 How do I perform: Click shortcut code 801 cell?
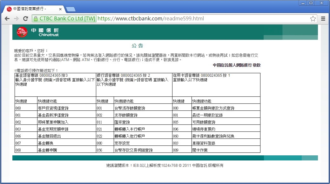click(105, 108)
